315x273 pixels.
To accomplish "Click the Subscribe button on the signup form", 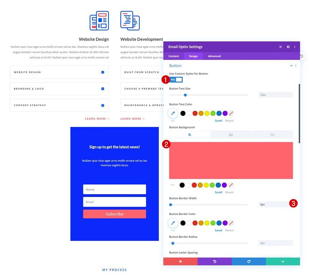I will tap(114, 214).
